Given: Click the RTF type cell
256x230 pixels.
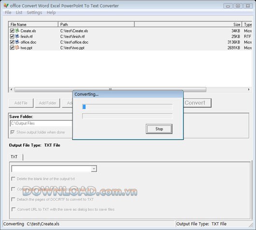Looking at the screenshot, I should point(247,36).
